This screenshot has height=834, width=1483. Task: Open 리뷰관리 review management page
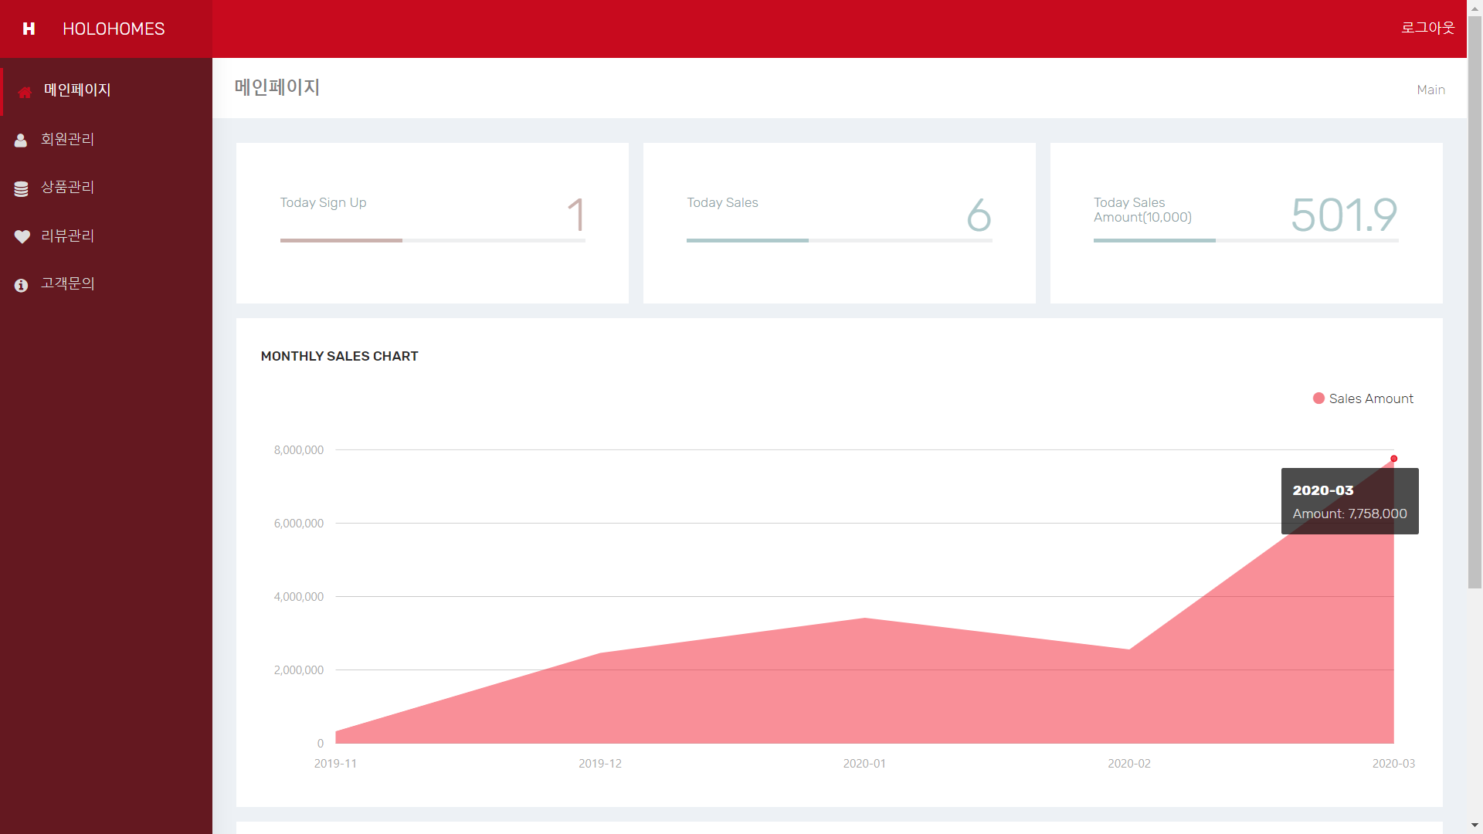pyautogui.click(x=67, y=236)
